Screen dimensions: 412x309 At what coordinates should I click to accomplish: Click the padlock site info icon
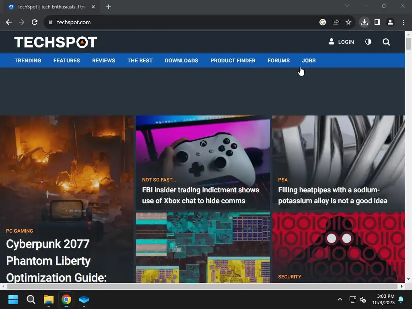coord(50,23)
